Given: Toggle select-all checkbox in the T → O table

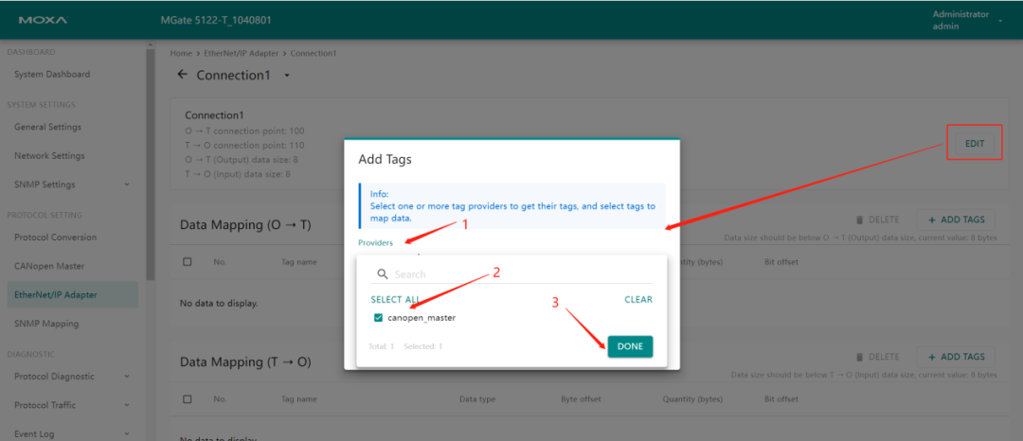Looking at the screenshot, I should point(187,399).
